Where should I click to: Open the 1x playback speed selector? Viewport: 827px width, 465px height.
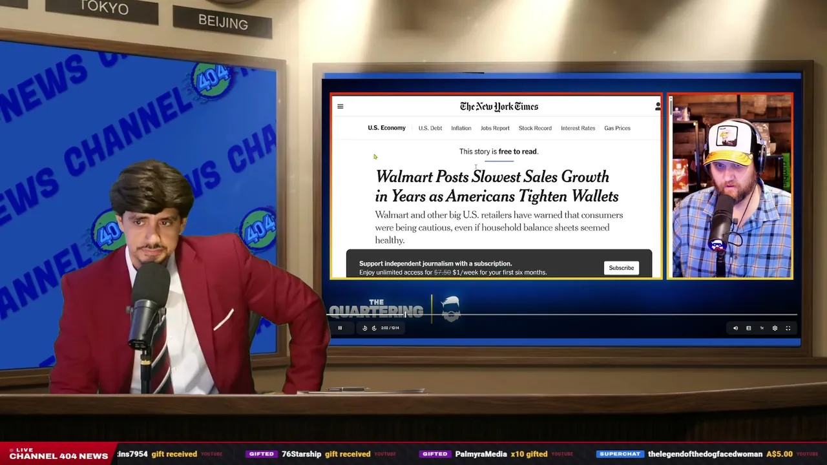point(762,328)
